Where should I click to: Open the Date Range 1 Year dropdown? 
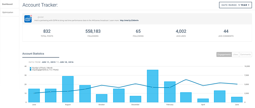coord(235,5)
